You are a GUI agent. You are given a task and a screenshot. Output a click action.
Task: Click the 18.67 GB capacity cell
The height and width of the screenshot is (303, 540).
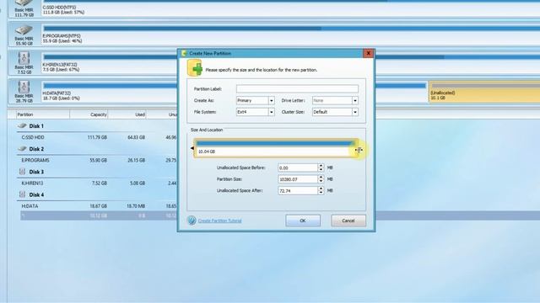[98, 206]
